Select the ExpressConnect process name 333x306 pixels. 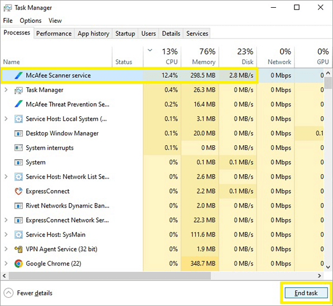click(47, 191)
